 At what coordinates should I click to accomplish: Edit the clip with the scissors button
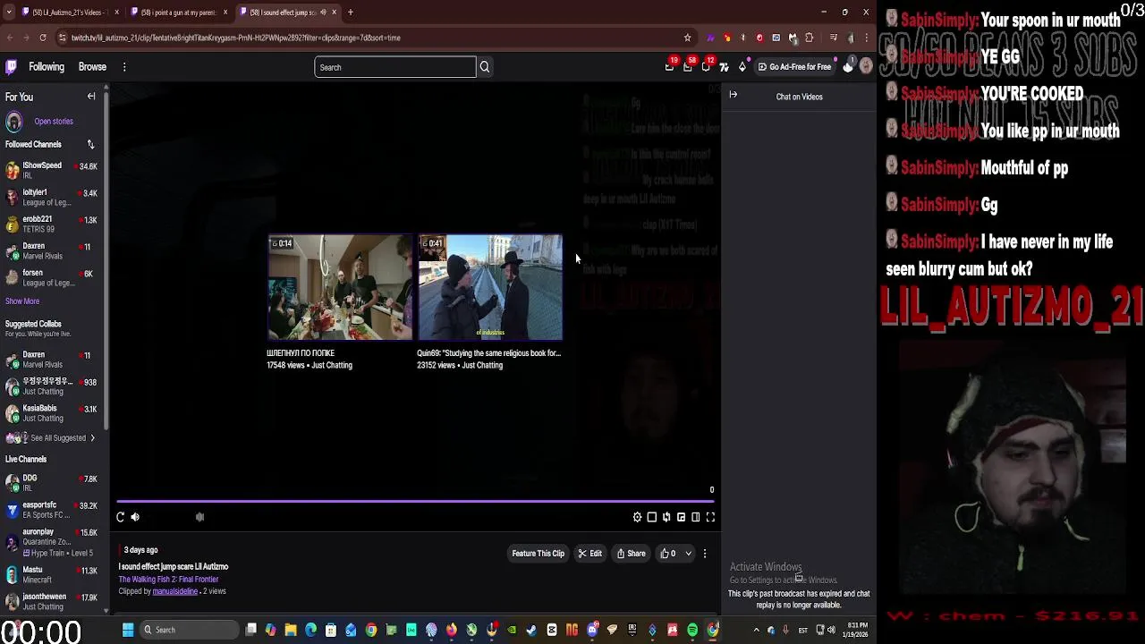pyautogui.click(x=589, y=554)
